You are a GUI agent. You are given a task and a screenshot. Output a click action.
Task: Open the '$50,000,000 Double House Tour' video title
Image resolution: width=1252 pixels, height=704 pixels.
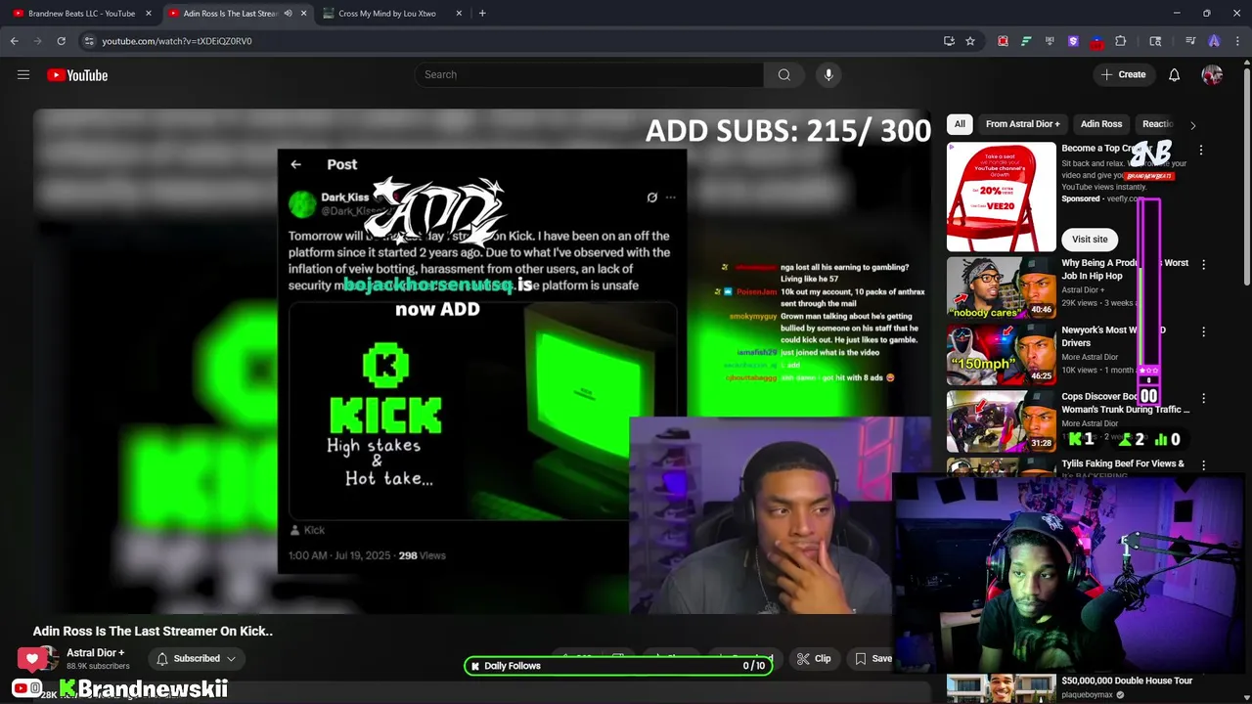point(1127,681)
